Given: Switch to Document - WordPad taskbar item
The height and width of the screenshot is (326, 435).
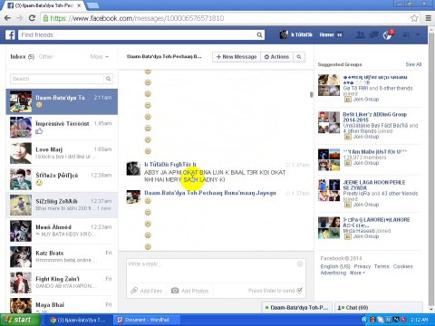Looking at the screenshot, I should [147, 320].
